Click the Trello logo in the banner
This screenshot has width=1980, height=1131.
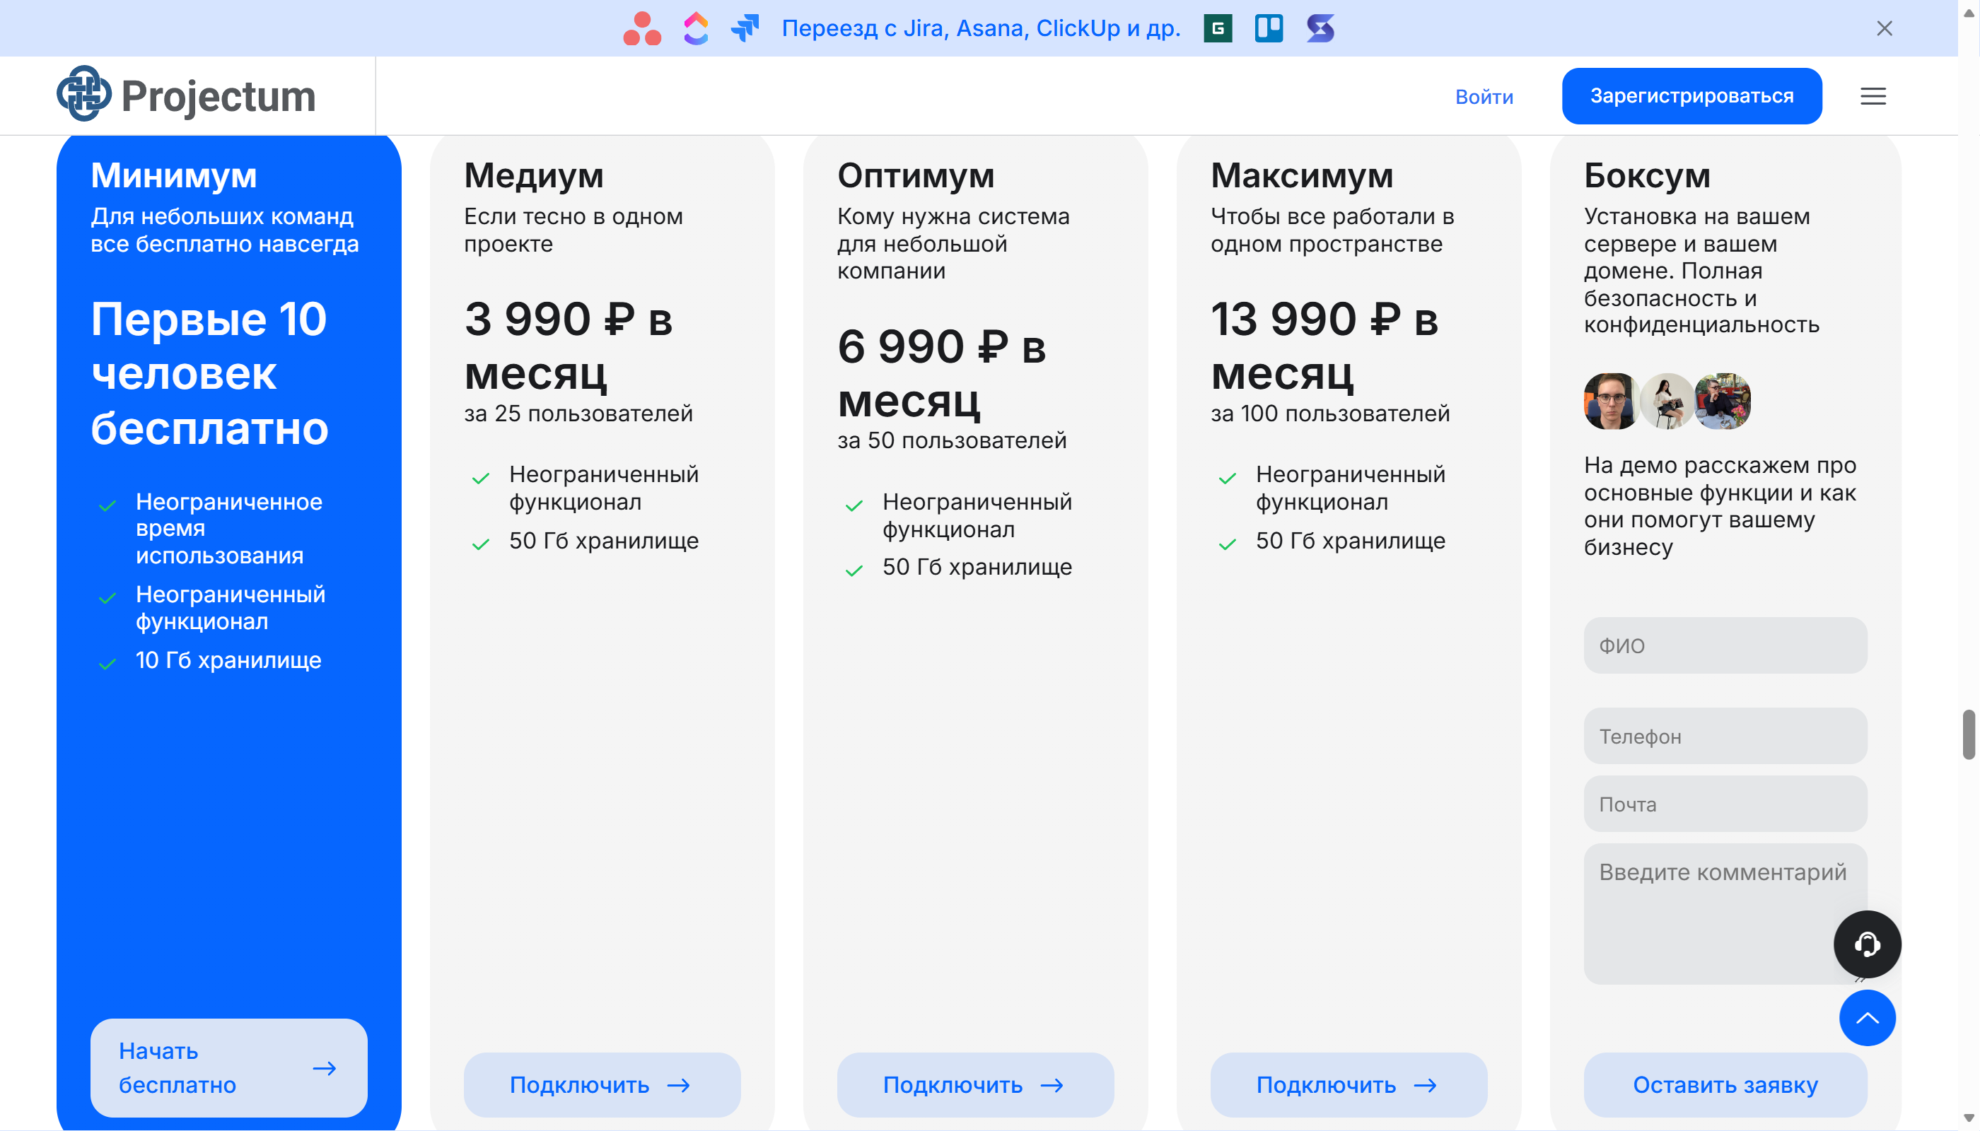(x=1268, y=29)
